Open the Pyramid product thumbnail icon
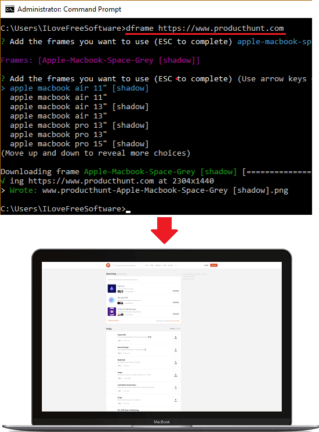Image resolution: width=319 pixels, height=432 pixels. click(x=111, y=289)
